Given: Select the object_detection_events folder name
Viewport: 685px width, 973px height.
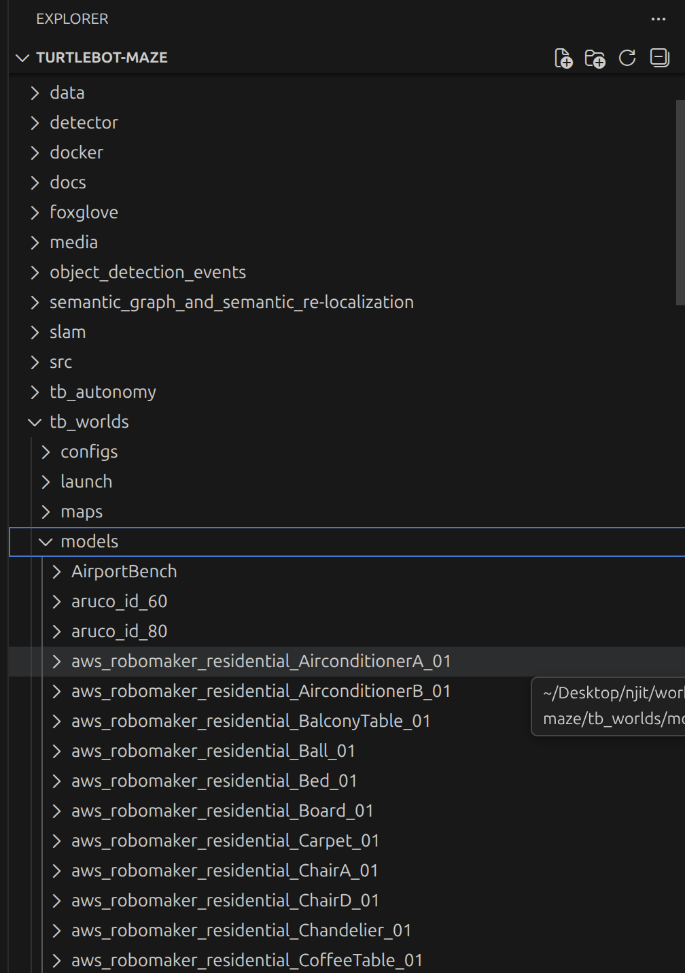Looking at the screenshot, I should 147,273.
